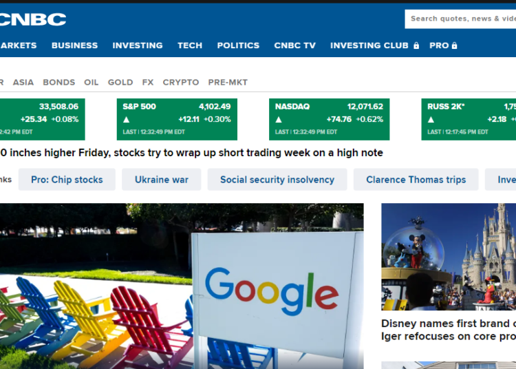Image resolution: width=516 pixels, height=369 pixels.
Task: Open the Disney castle story thumbnail
Action: [449, 257]
